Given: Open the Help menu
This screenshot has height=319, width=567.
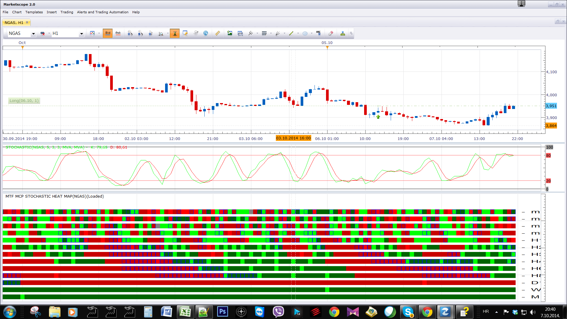Looking at the screenshot, I should coord(136,12).
